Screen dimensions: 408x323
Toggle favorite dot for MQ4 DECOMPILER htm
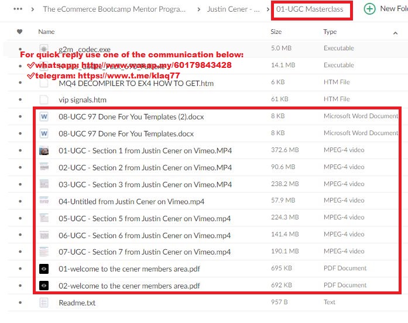point(20,83)
